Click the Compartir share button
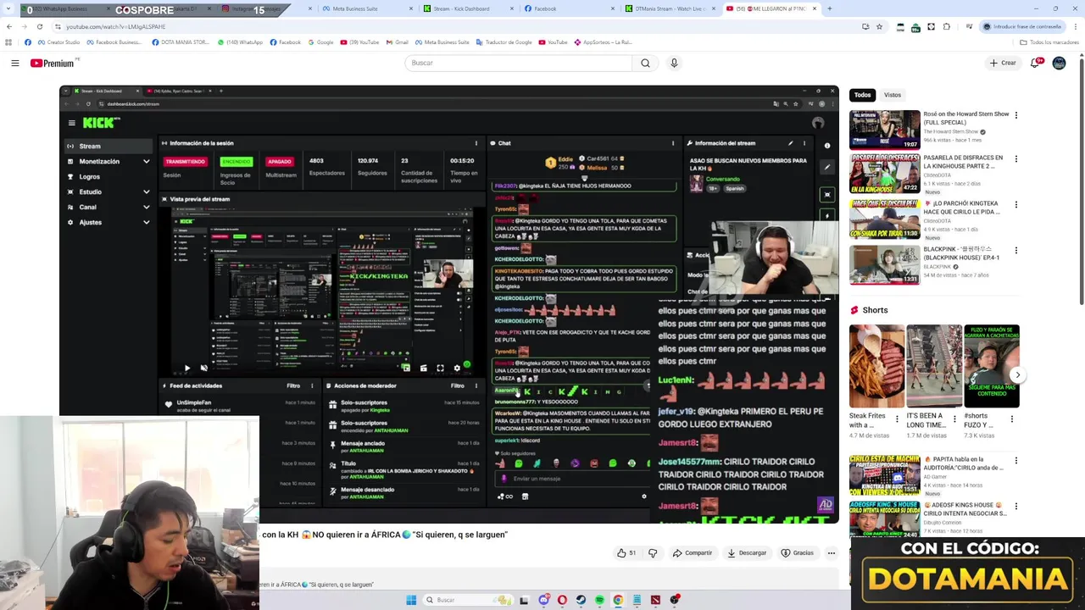Image resolution: width=1085 pixels, height=610 pixels. coord(693,553)
